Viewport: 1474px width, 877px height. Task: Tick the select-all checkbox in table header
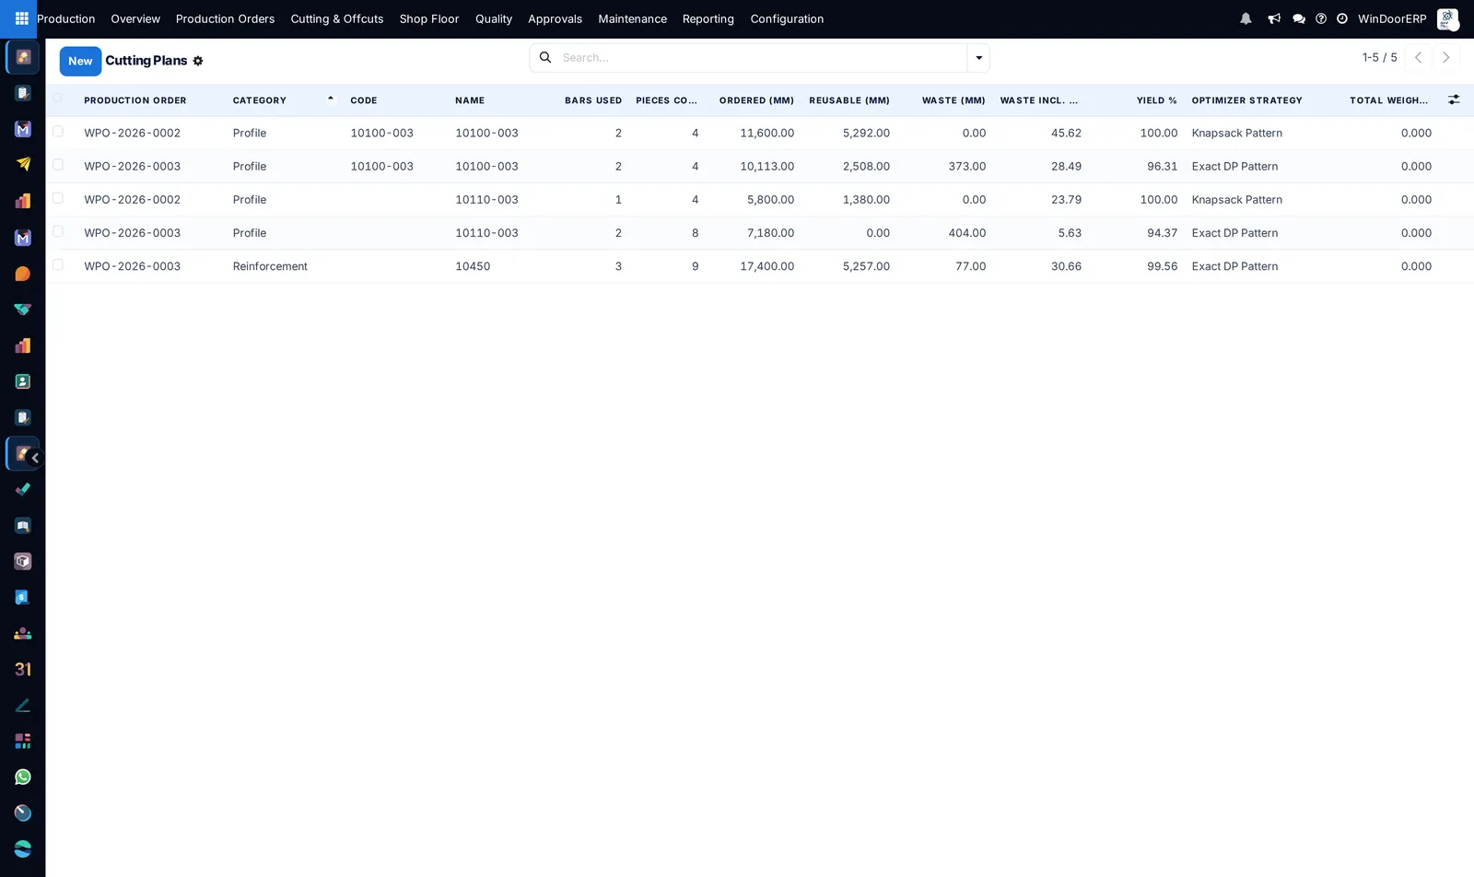(x=58, y=99)
